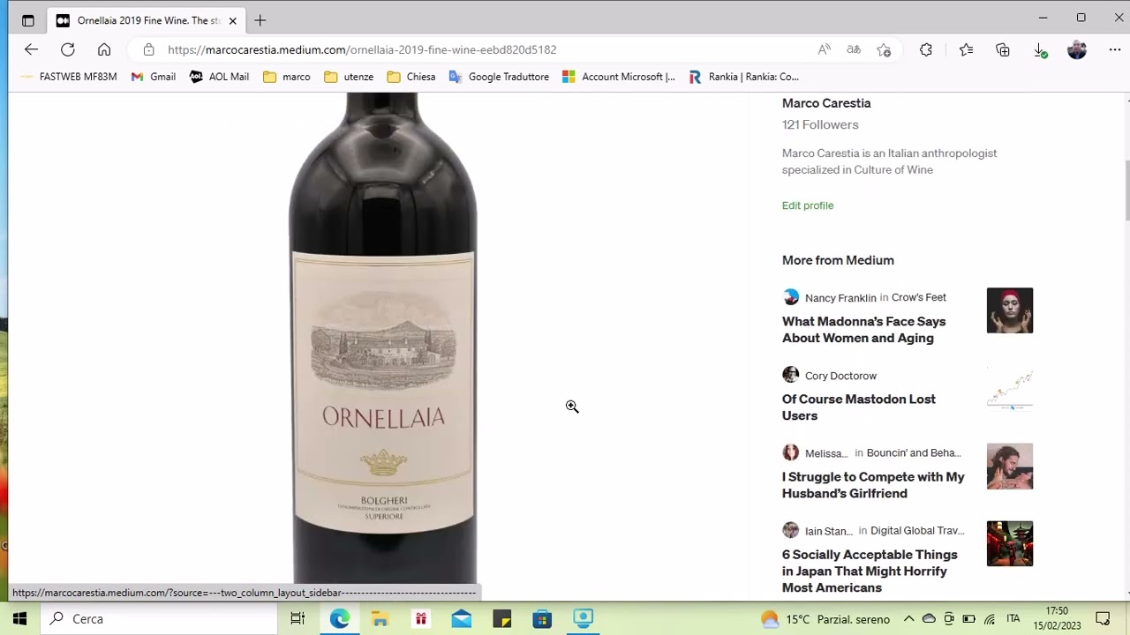Open the Madonna article thumbnail
Viewport: 1130px width, 635px height.
click(x=1009, y=310)
